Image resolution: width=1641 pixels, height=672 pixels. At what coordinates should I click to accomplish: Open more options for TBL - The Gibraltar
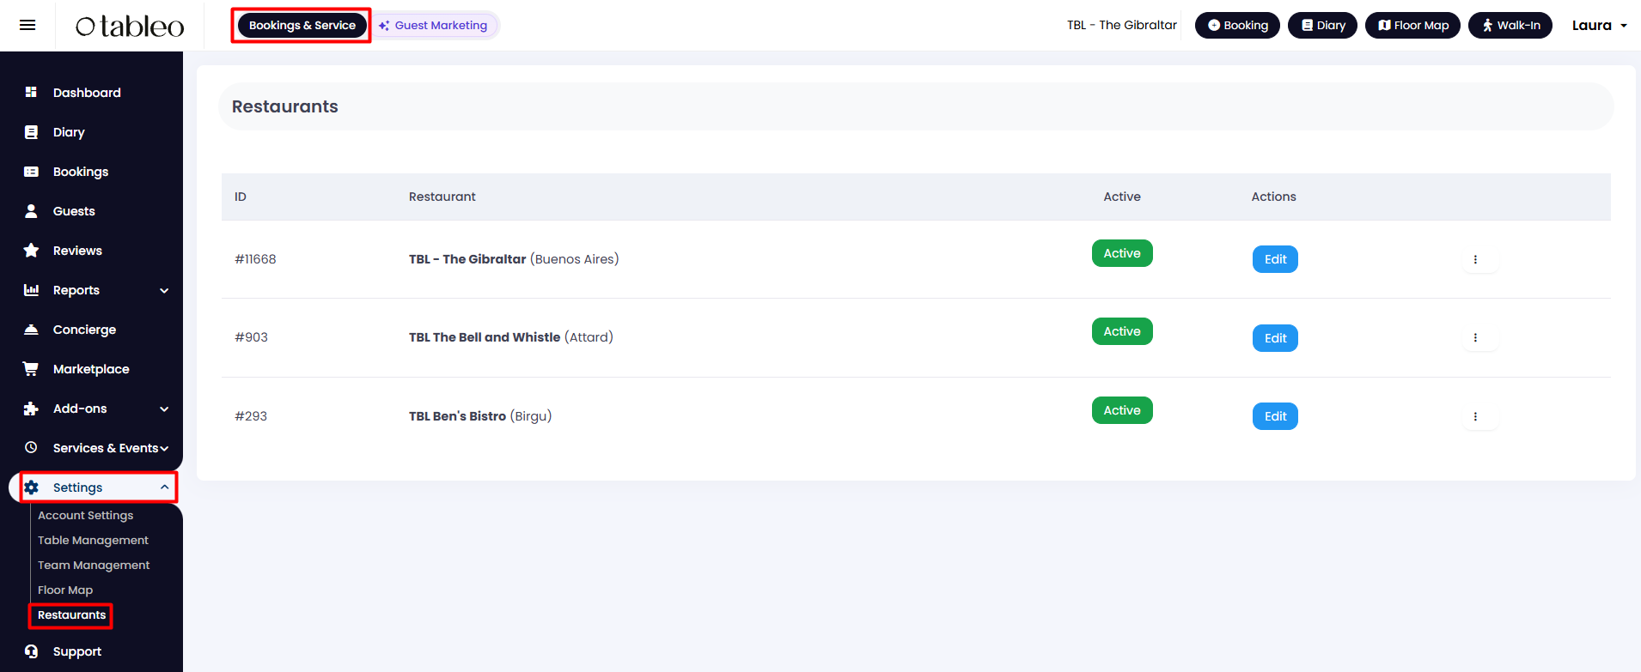tap(1475, 259)
